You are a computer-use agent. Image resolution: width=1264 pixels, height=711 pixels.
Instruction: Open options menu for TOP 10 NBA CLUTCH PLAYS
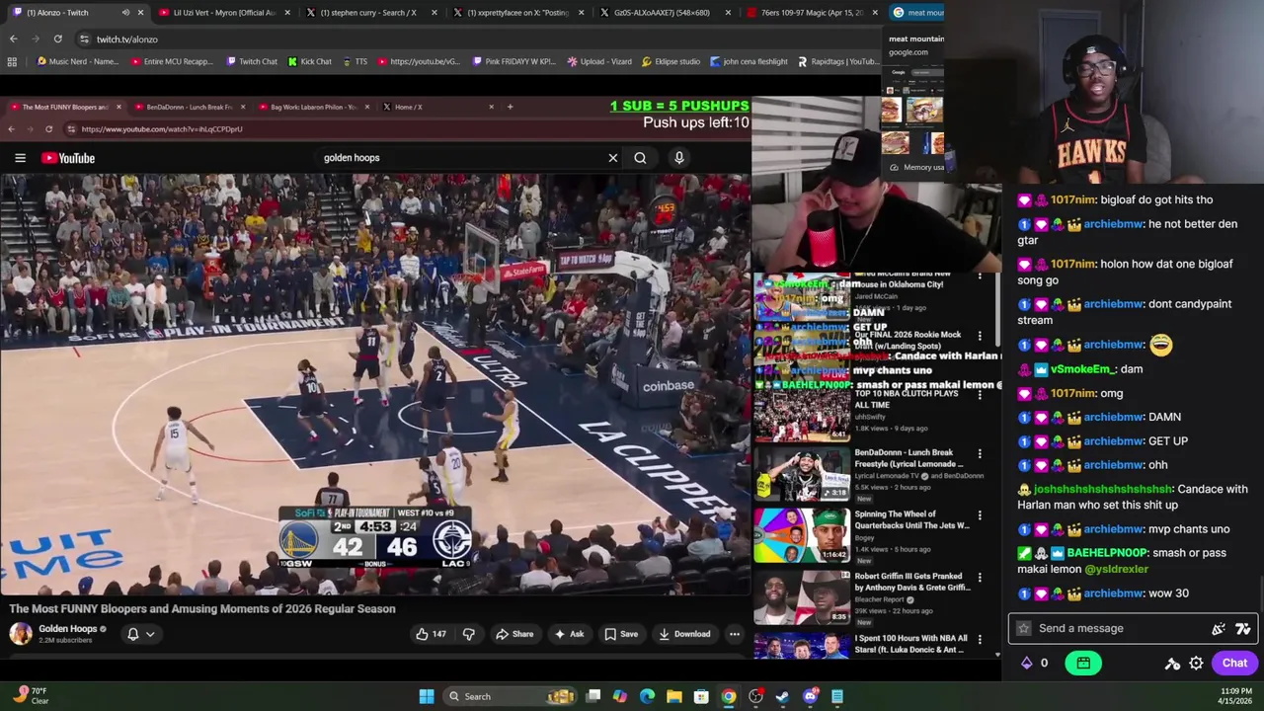pos(980,395)
